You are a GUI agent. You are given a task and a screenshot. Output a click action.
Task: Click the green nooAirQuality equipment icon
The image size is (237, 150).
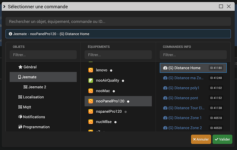click(x=91, y=80)
